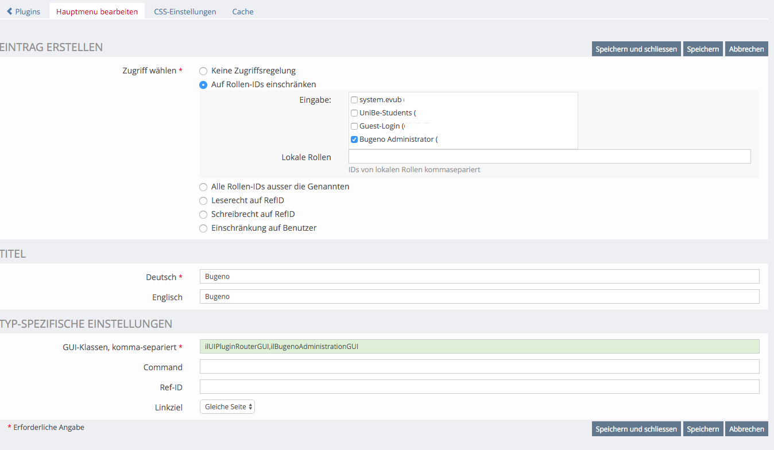This screenshot has height=450, width=774.
Task: Open the Cache tab
Action: pyautogui.click(x=242, y=11)
